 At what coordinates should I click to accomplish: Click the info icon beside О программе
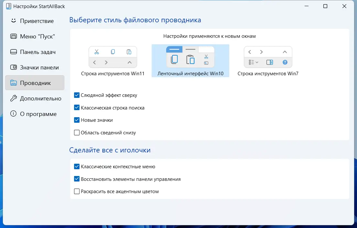tap(14, 113)
